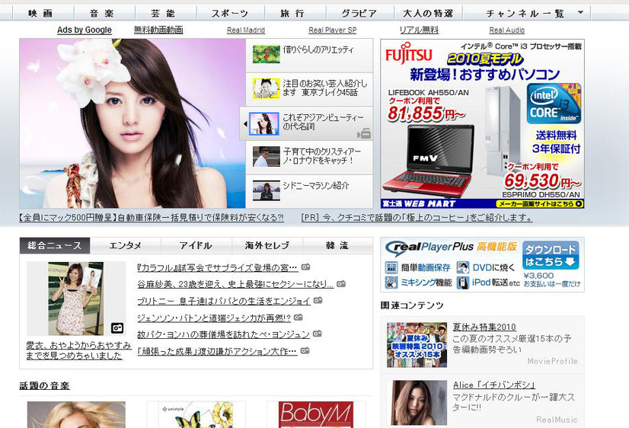The image size is (629, 428).
Task: Open 谷麻紗美、23歳を迎え news headline
Action: (235, 284)
